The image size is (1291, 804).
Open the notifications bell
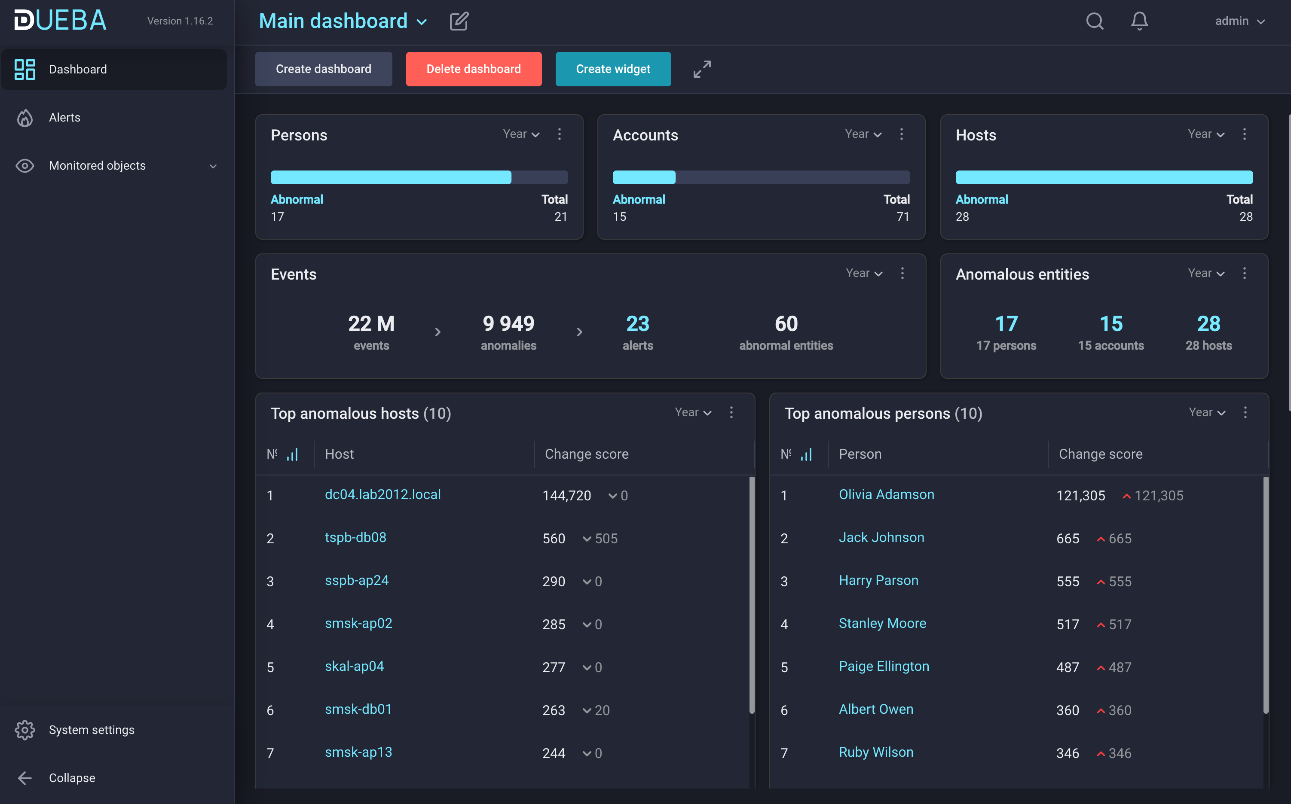coord(1139,21)
